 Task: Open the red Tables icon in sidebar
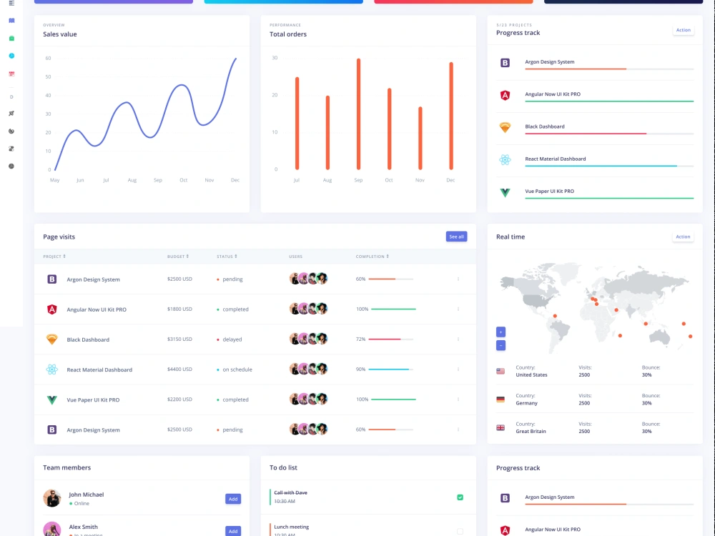click(x=11, y=74)
